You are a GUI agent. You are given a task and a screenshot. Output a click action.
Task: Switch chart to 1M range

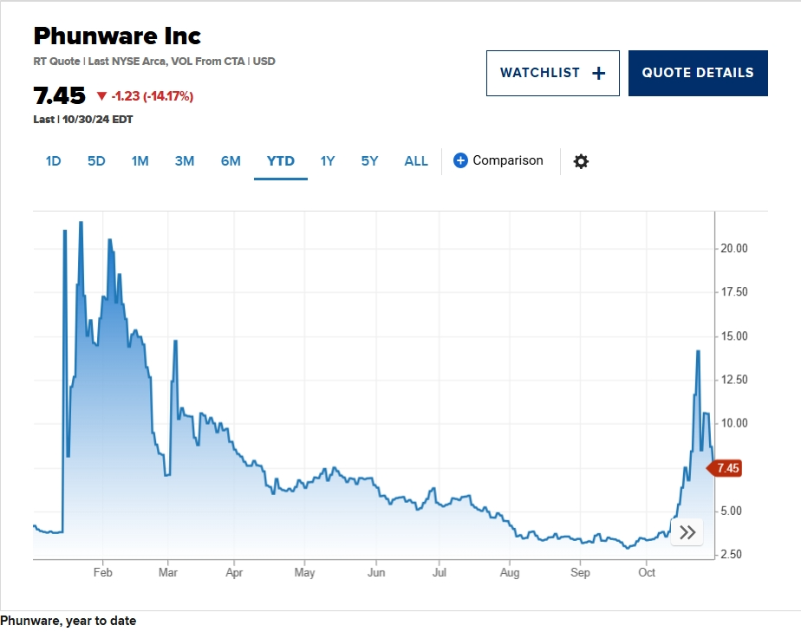click(140, 161)
